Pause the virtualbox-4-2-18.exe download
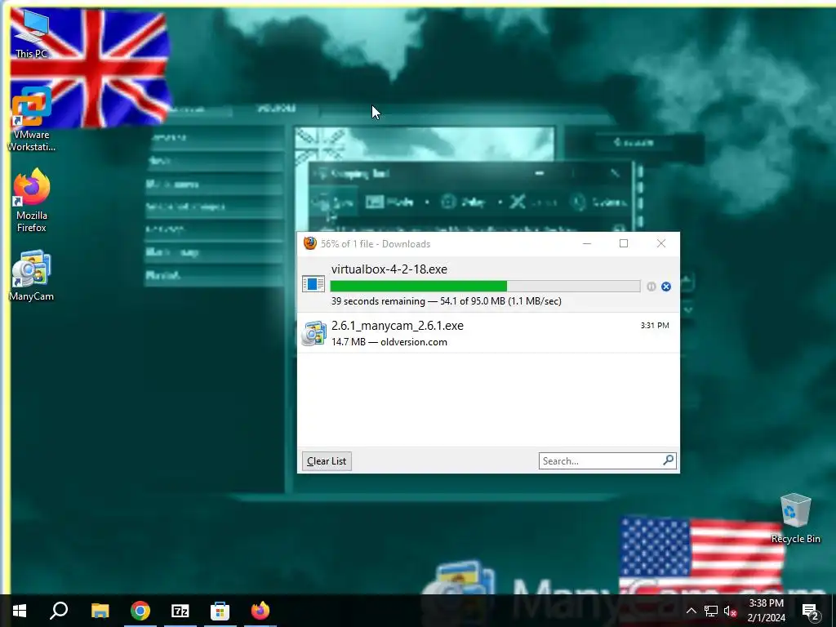Image resolution: width=836 pixels, height=627 pixels. pos(651,287)
